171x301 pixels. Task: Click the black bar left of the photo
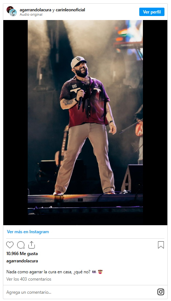coord(16,122)
